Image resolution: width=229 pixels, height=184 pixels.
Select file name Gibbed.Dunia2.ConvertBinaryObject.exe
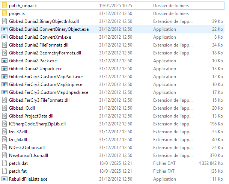(x=49, y=29)
